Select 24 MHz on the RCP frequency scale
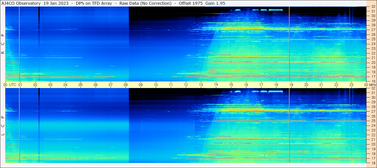The width and height of the screenshot is (377, 168). point(373,44)
